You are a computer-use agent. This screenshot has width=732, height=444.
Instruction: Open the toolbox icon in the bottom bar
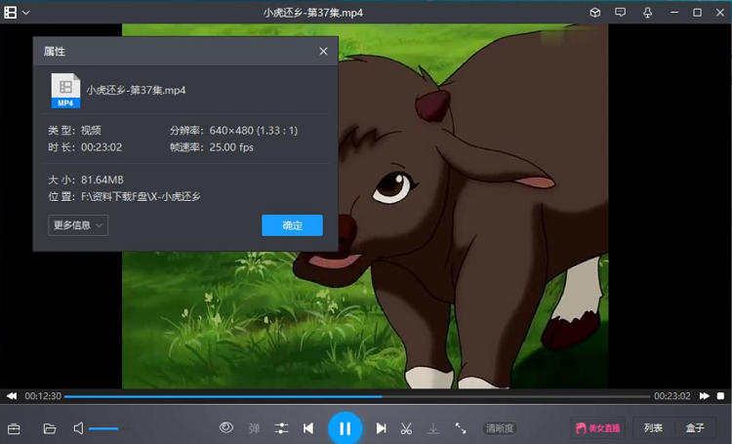(15, 428)
